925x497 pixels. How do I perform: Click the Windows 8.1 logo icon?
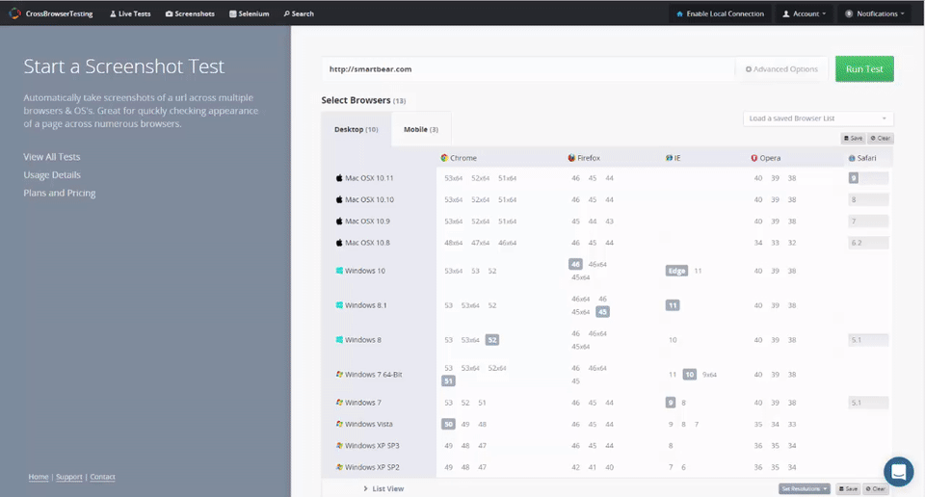(339, 305)
